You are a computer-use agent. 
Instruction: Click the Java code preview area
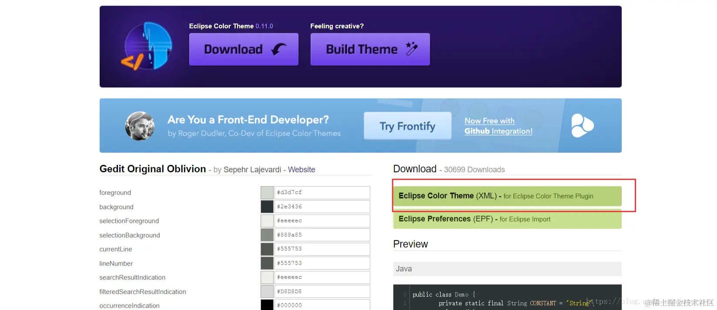[507, 297]
